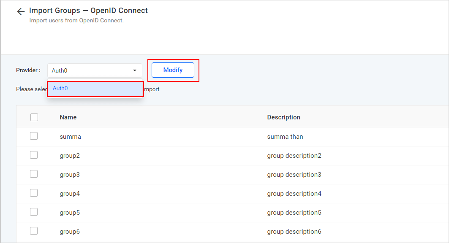This screenshot has height=243, width=449.
Task: Click the Import Groups page title
Action: coord(88,10)
